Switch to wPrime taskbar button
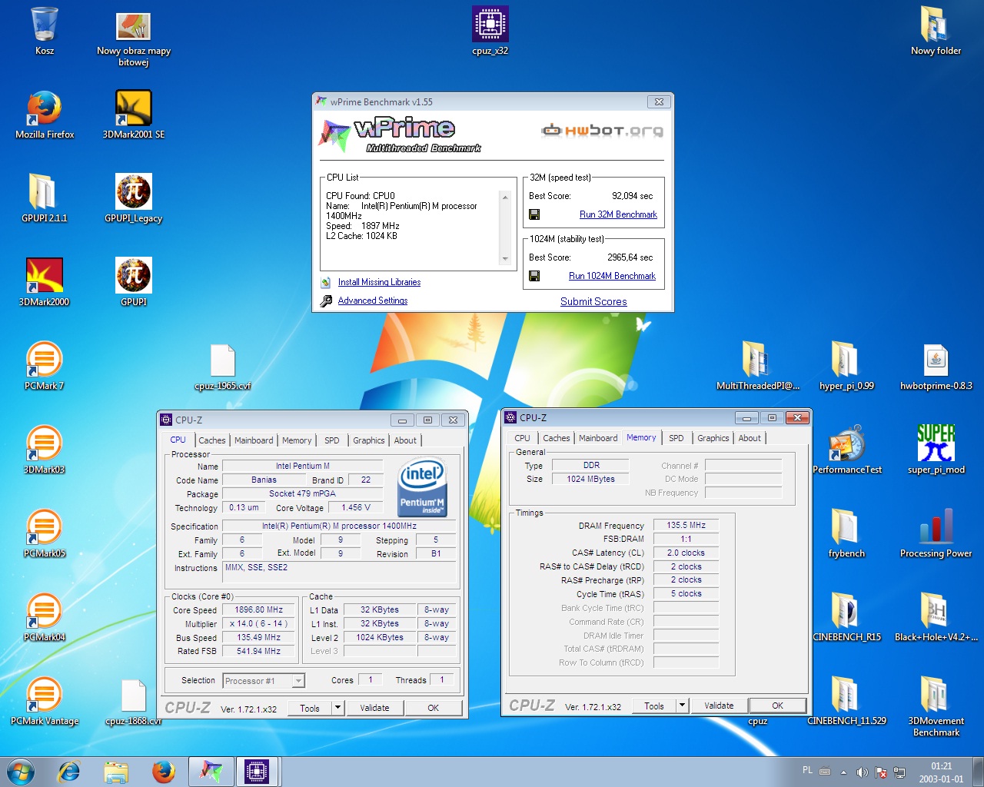This screenshot has height=787, width=984. (x=211, y=772)
